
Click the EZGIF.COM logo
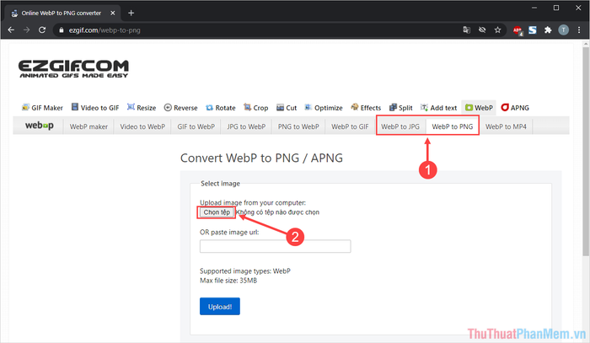[73, 69]
